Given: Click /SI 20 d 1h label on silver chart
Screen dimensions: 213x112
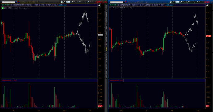Looking at the screenshot, I should point(113,5).
